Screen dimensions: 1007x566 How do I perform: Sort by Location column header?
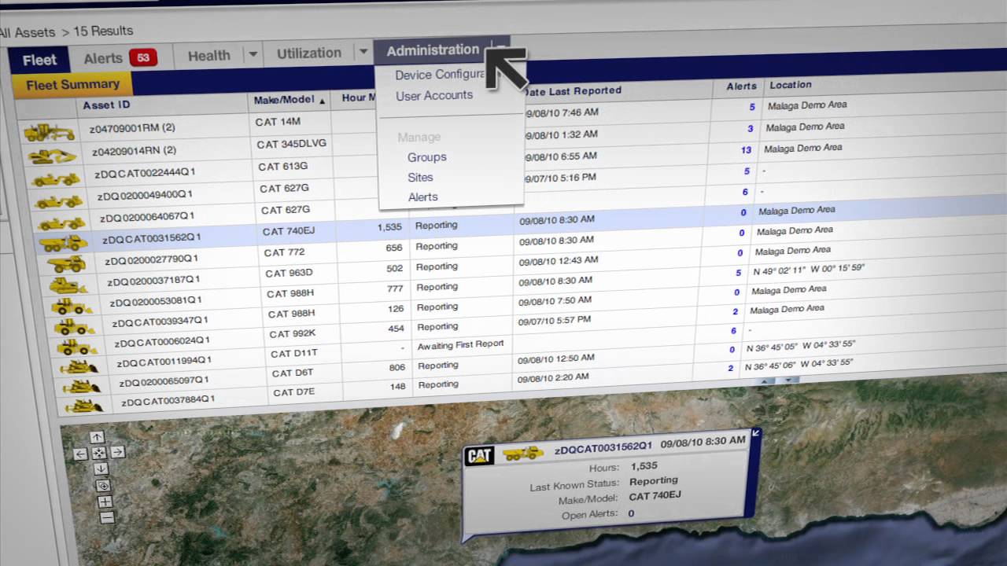coord(791,84)
